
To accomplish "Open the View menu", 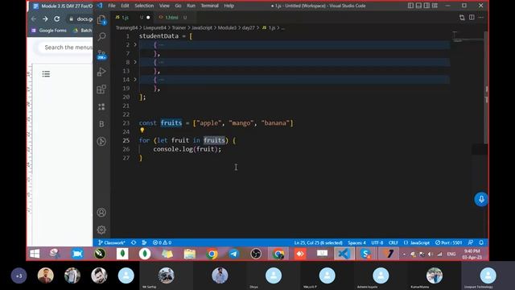I will coord(164,6).
